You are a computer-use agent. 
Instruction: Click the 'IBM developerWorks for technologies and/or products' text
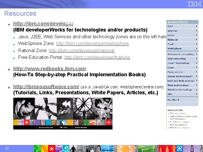click(x=80, y=30)
